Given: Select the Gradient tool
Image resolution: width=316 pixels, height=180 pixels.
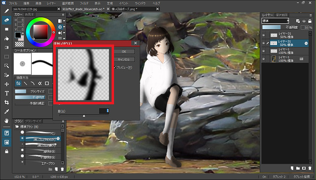Looking at the screenshot, I should point(6,47).
